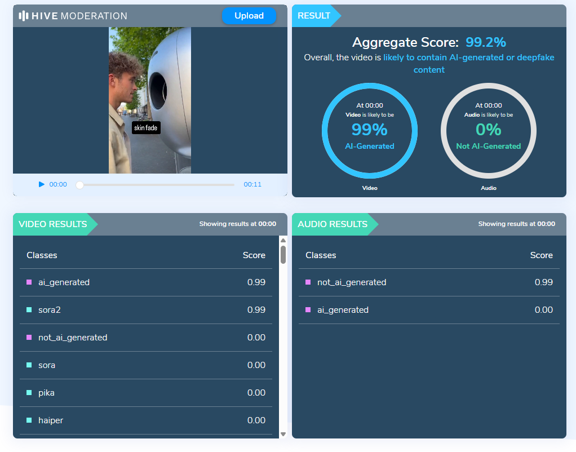576x452 pixels.
Task: Click the video preview thumbnail
Action: pyautogui.click(x=150, y=100)
